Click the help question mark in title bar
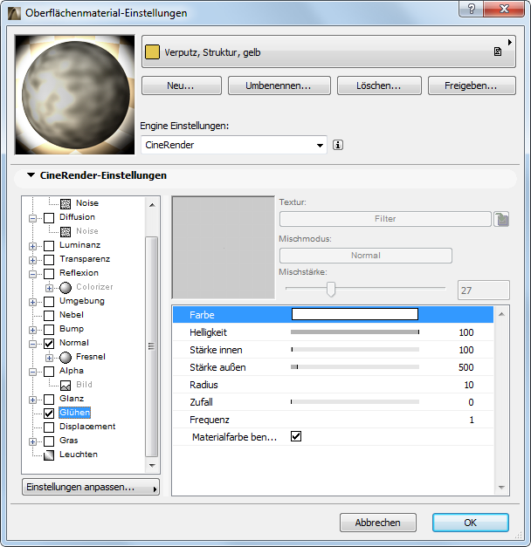The height and width of the screenshot is (547, 531). point(472,9)
